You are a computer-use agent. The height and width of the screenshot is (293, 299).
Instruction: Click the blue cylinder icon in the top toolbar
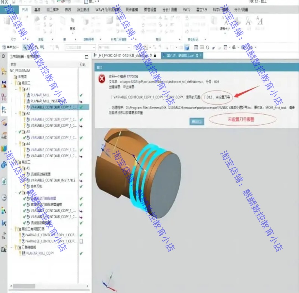(x=187, y=47)
